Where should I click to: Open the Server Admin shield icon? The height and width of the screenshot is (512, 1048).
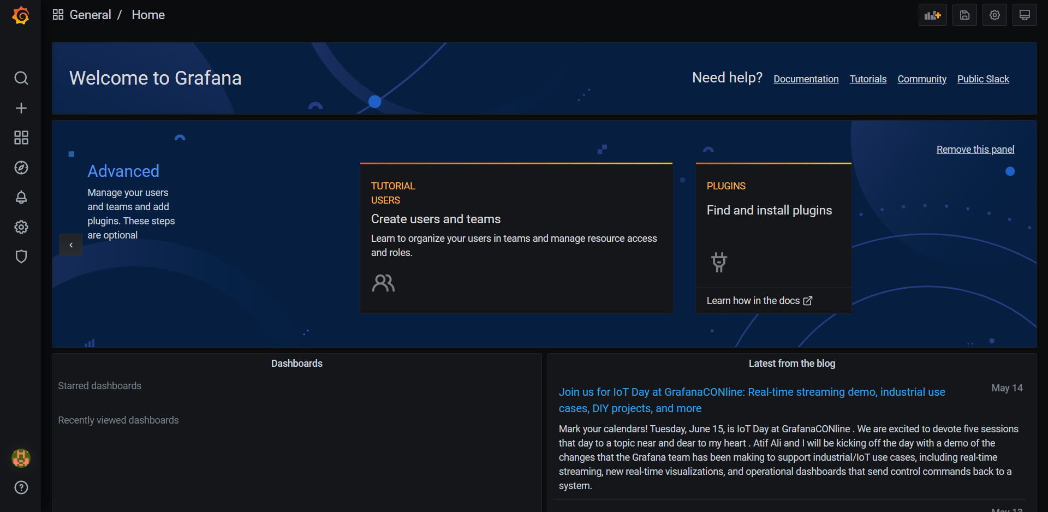[21, 257]
